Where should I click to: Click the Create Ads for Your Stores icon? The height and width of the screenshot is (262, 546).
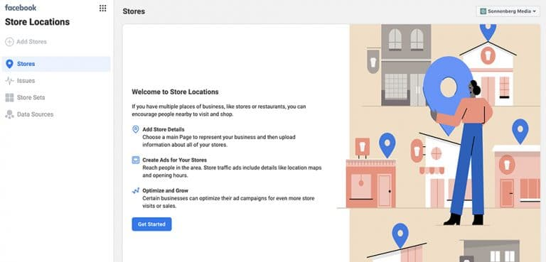136,160
